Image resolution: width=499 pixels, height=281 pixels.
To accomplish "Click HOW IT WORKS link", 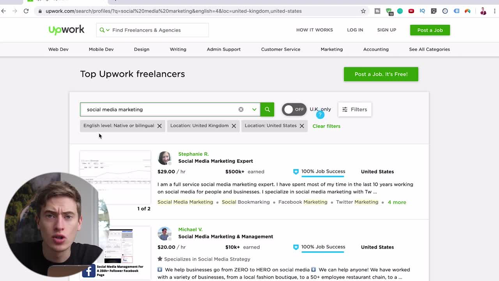I will [x=315, y=30].
